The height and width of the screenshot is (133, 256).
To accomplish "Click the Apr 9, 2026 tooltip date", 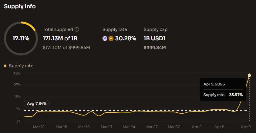I will (x=214, y=84).
